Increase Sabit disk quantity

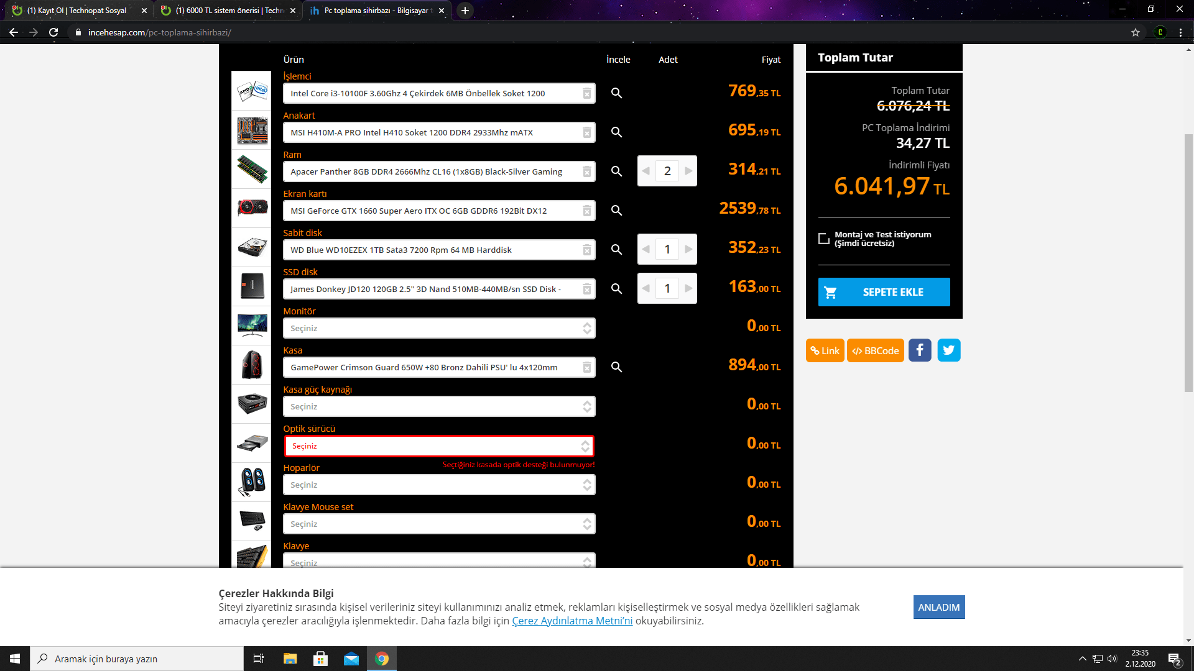pos(688,249)
